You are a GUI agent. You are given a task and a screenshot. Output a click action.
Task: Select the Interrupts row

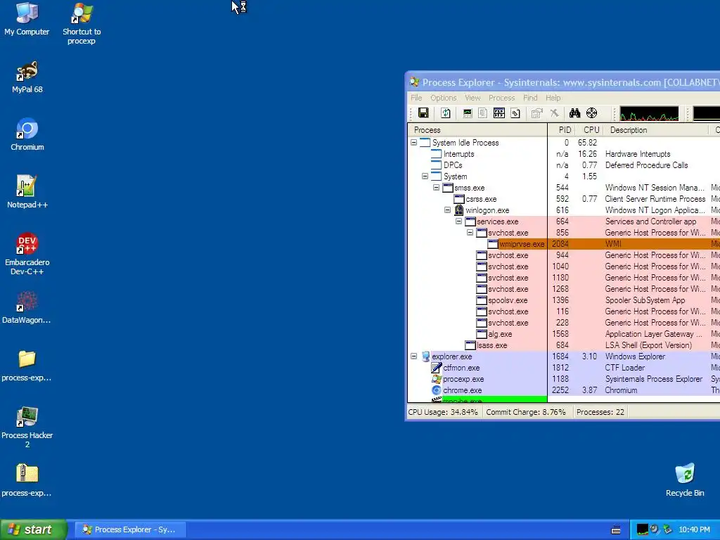click(564, 154)
